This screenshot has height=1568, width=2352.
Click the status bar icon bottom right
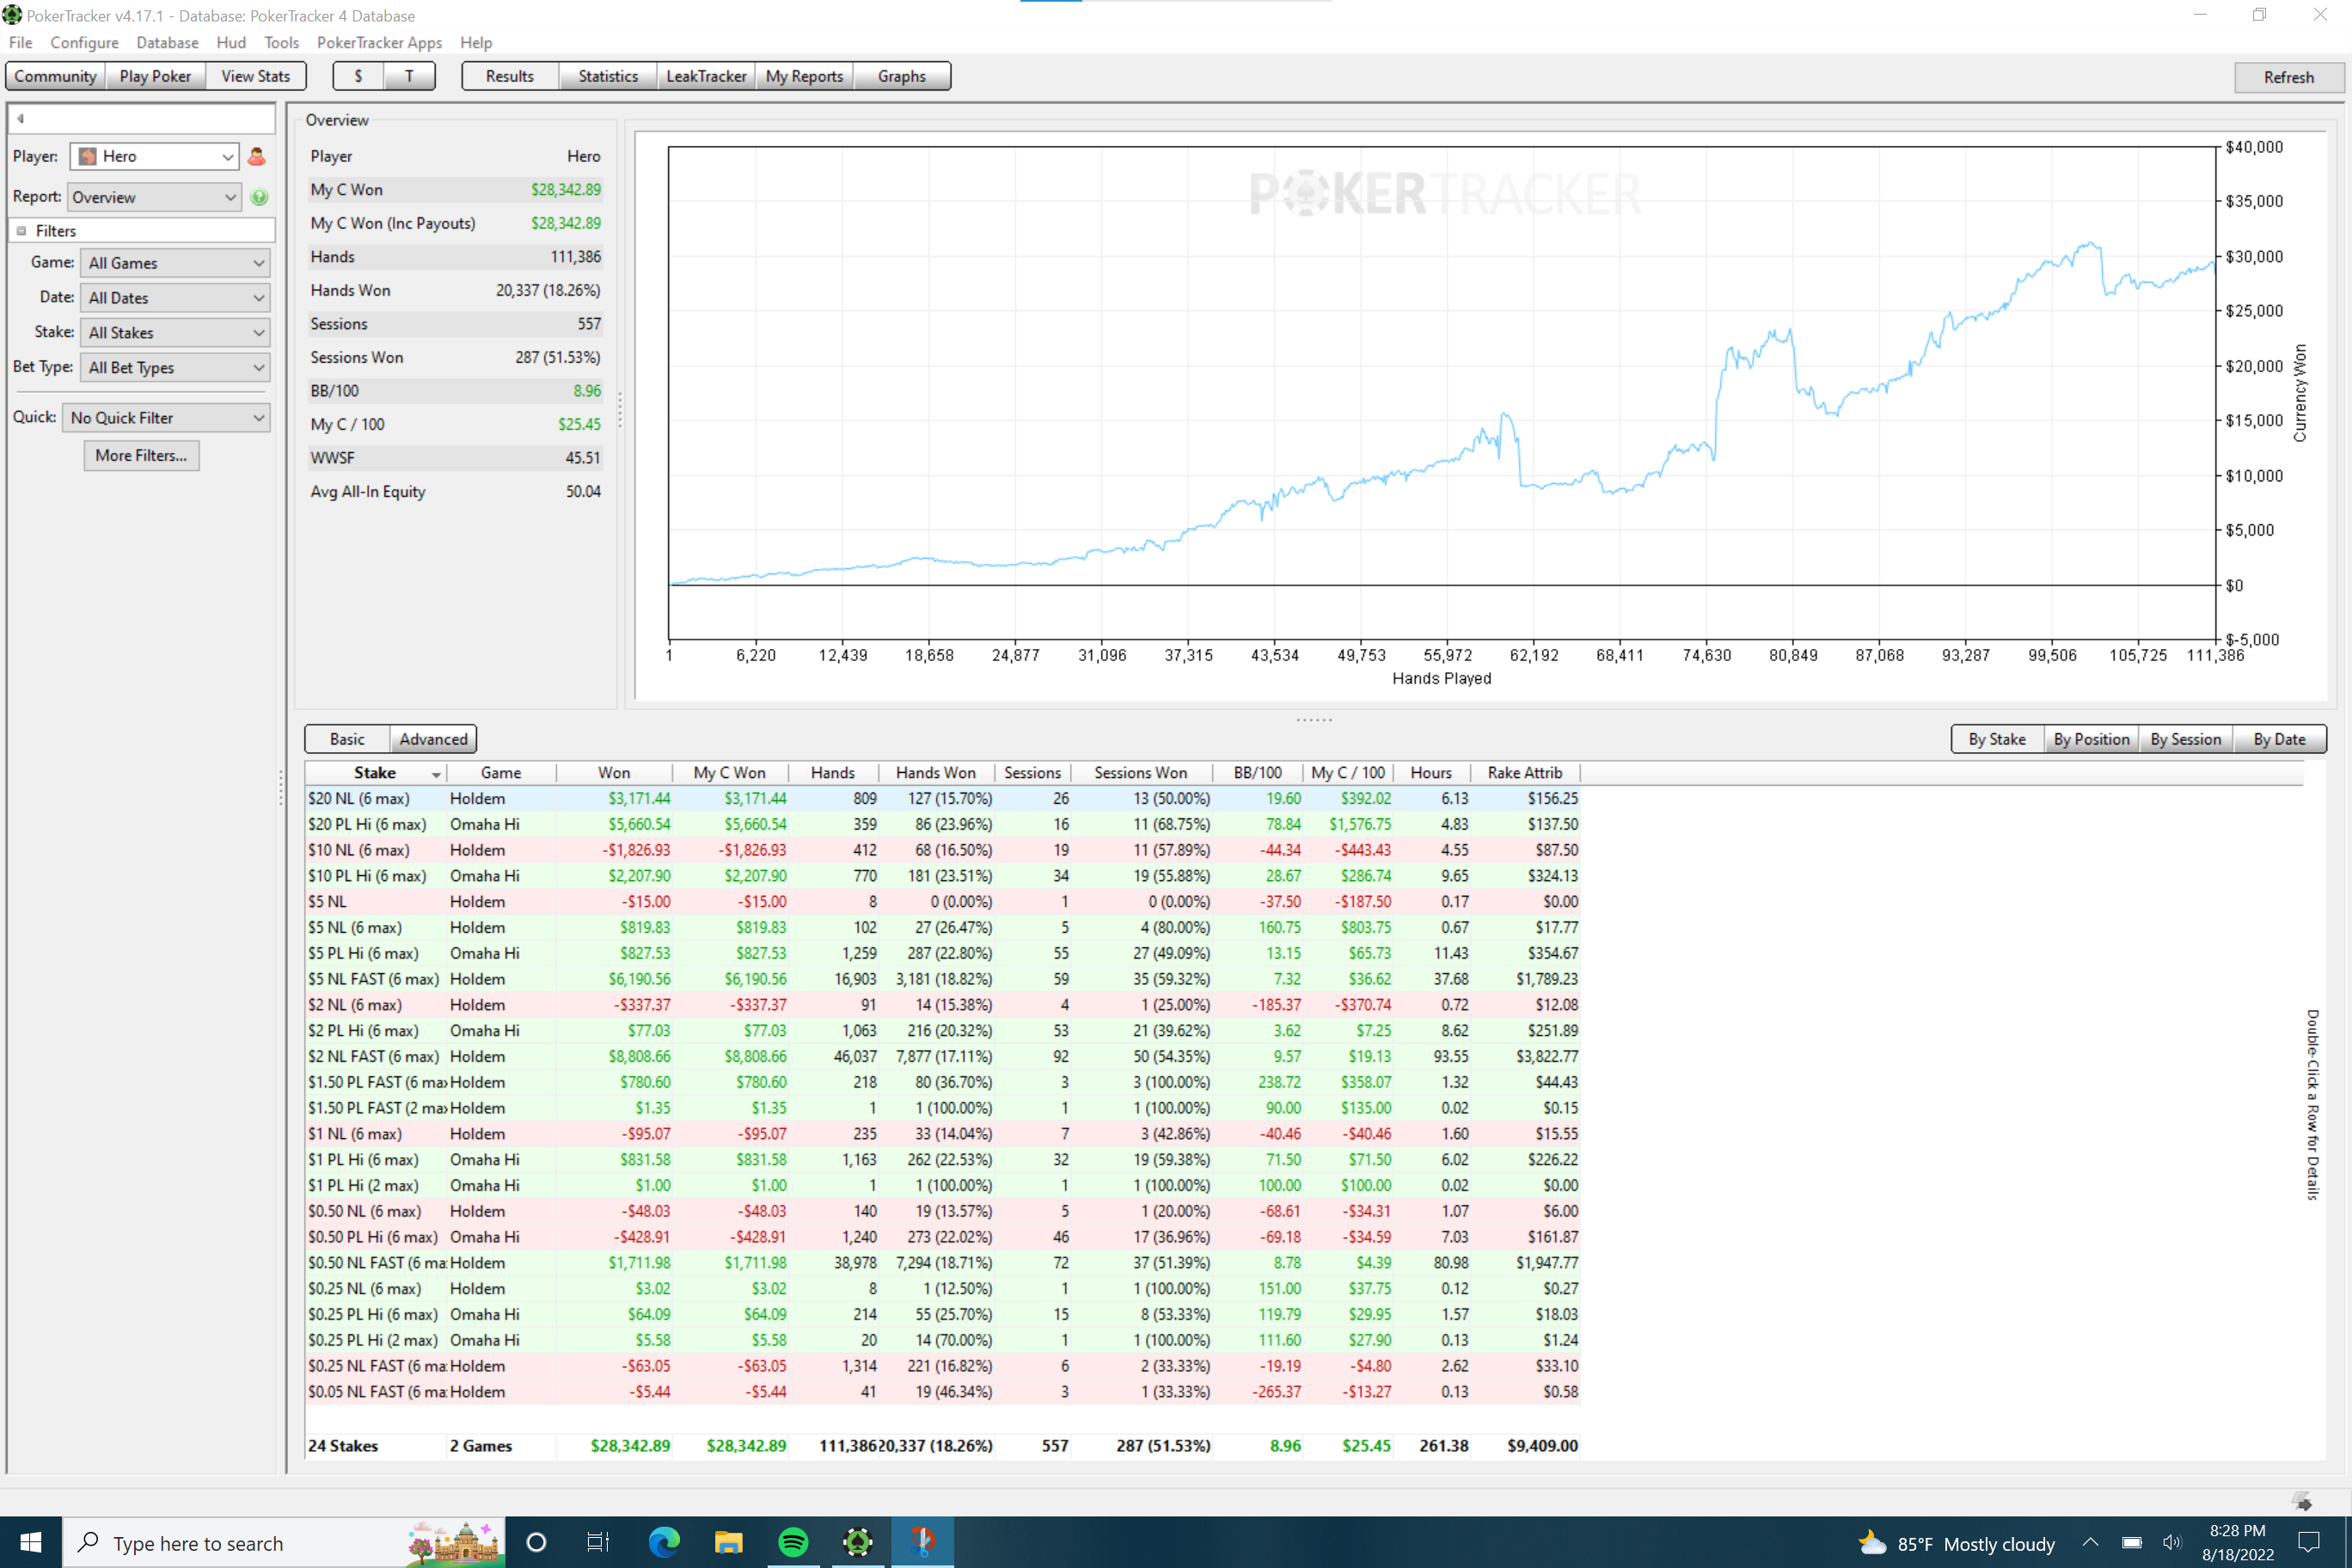pos(2302,1501)
